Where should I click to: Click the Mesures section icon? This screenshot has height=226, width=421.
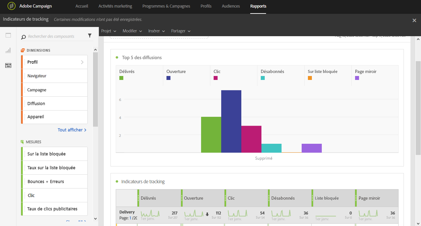pos(22,142)
